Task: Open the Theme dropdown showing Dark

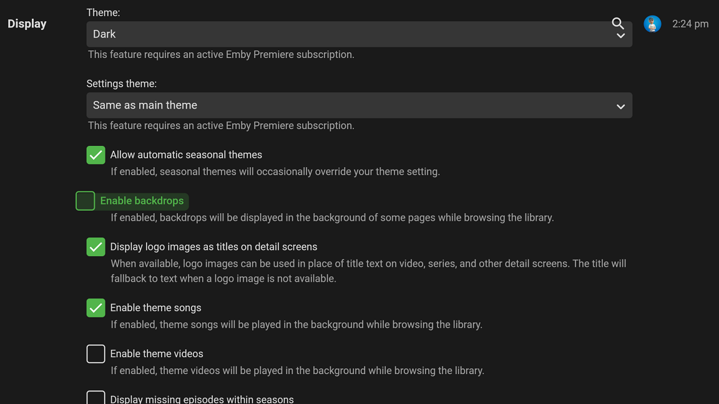Action: coord(350,34)
